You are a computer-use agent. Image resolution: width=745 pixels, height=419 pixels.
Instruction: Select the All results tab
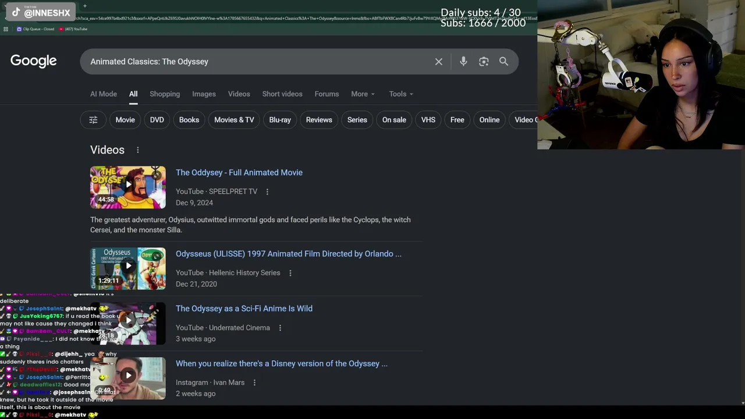point(133,94)
